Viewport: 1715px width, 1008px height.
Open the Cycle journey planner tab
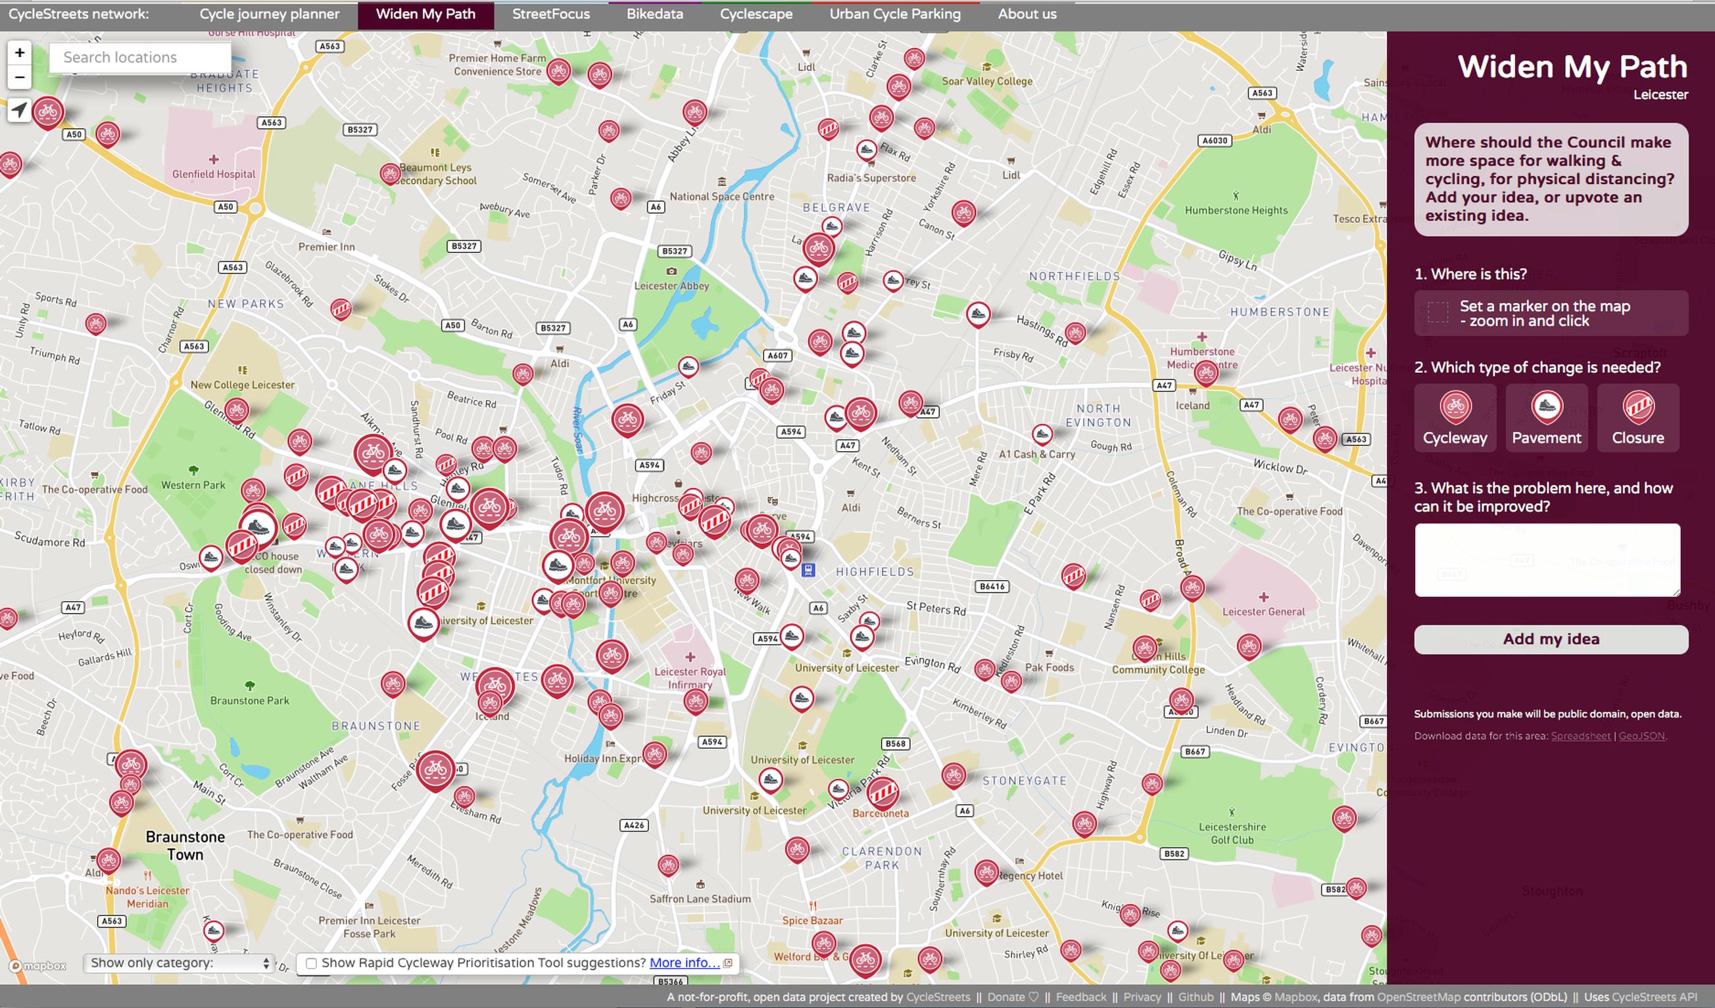270,14
